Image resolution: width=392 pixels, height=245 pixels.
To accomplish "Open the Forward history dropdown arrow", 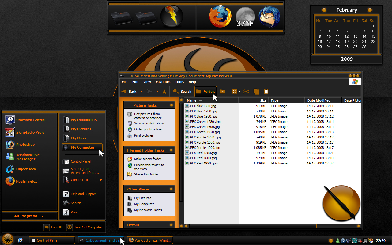I will coord(157,92).
